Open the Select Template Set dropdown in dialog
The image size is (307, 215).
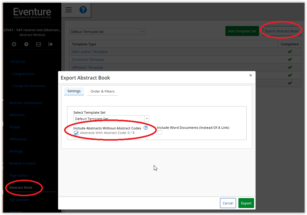click(x=111, y=119)
